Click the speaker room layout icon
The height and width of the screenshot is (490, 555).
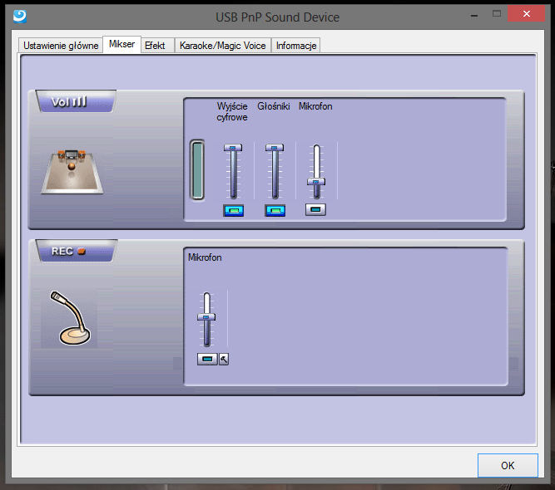72,172
